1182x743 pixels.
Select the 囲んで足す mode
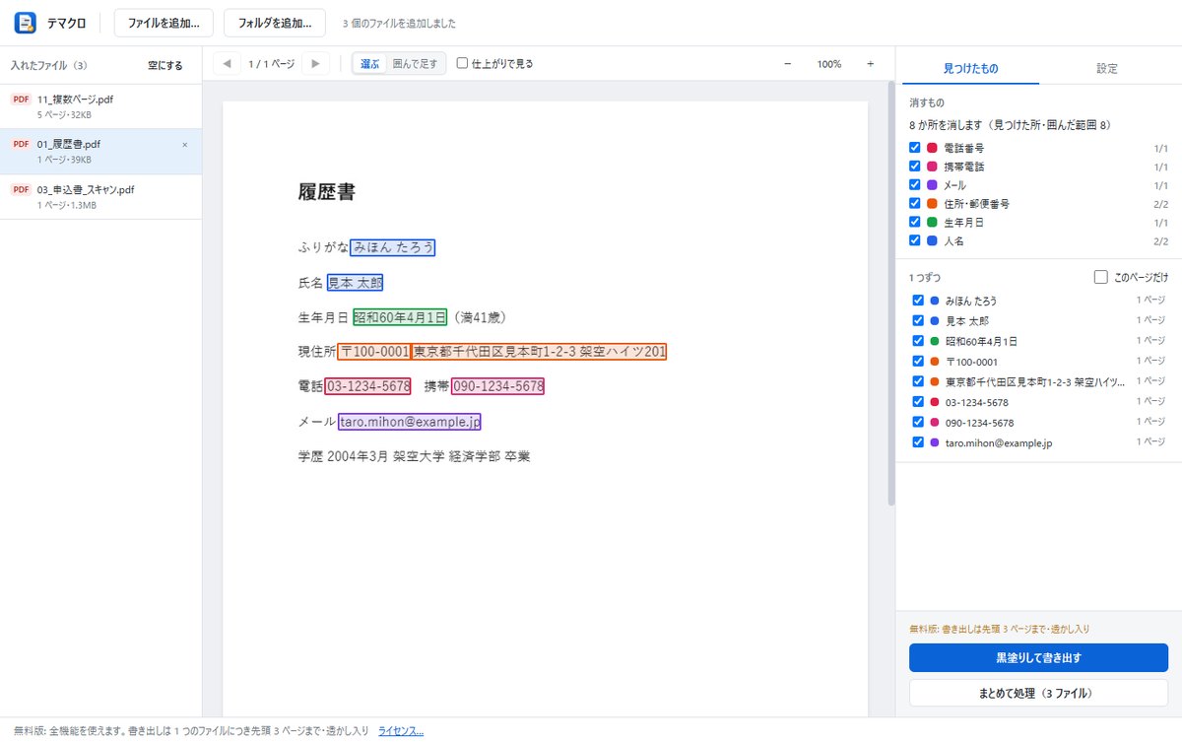415,64
